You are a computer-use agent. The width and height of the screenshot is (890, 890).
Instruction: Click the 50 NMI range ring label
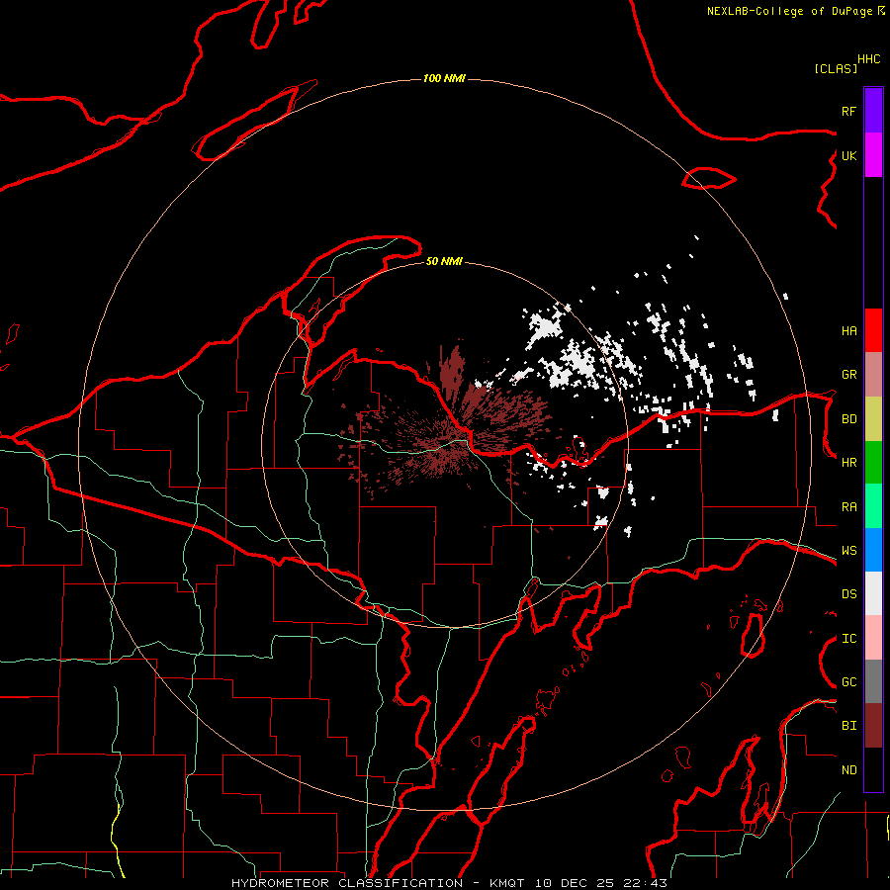pos(444,261)
